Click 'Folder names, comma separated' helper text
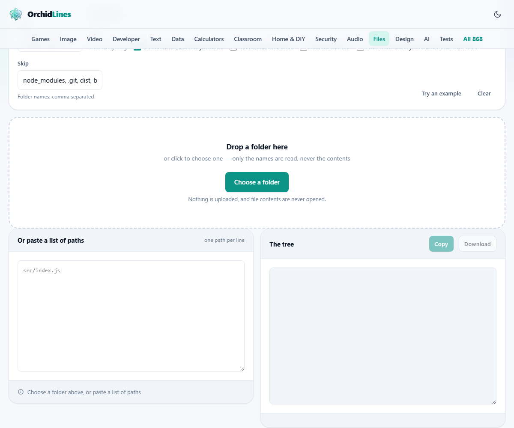Image resolution: width=514 pixels, height=428 pixels. pos(56,97)
